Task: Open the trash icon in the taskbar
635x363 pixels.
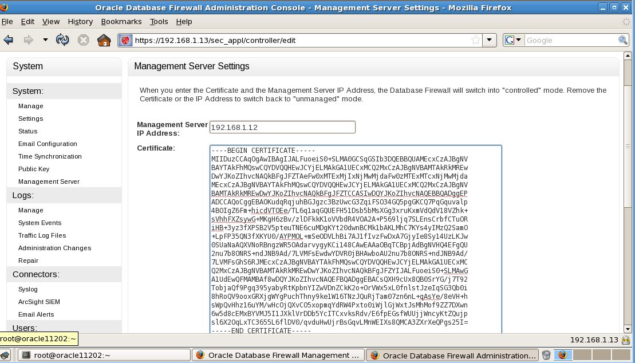Action: (546, 355)
